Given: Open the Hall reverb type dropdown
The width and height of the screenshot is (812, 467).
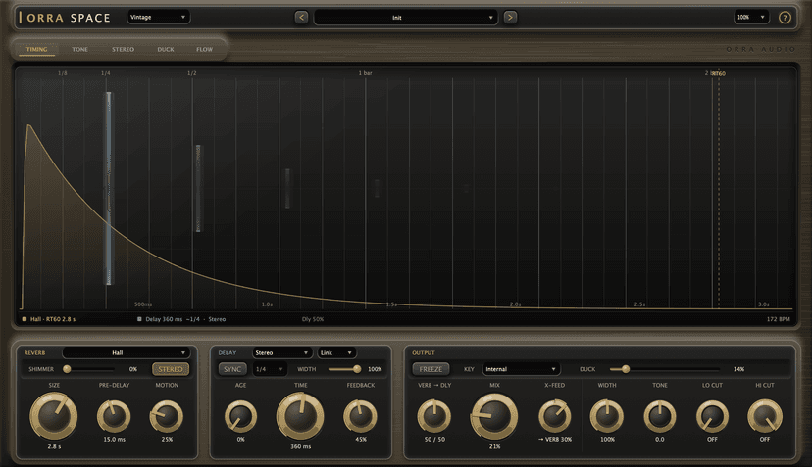Looking at the screenshot, I should point(126,352).
